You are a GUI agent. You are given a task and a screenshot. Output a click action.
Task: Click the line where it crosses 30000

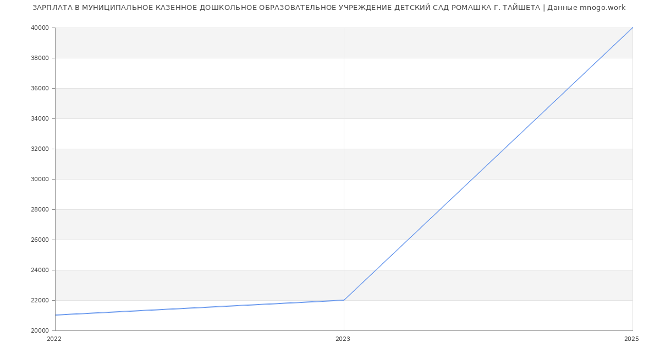pos(472,179)
